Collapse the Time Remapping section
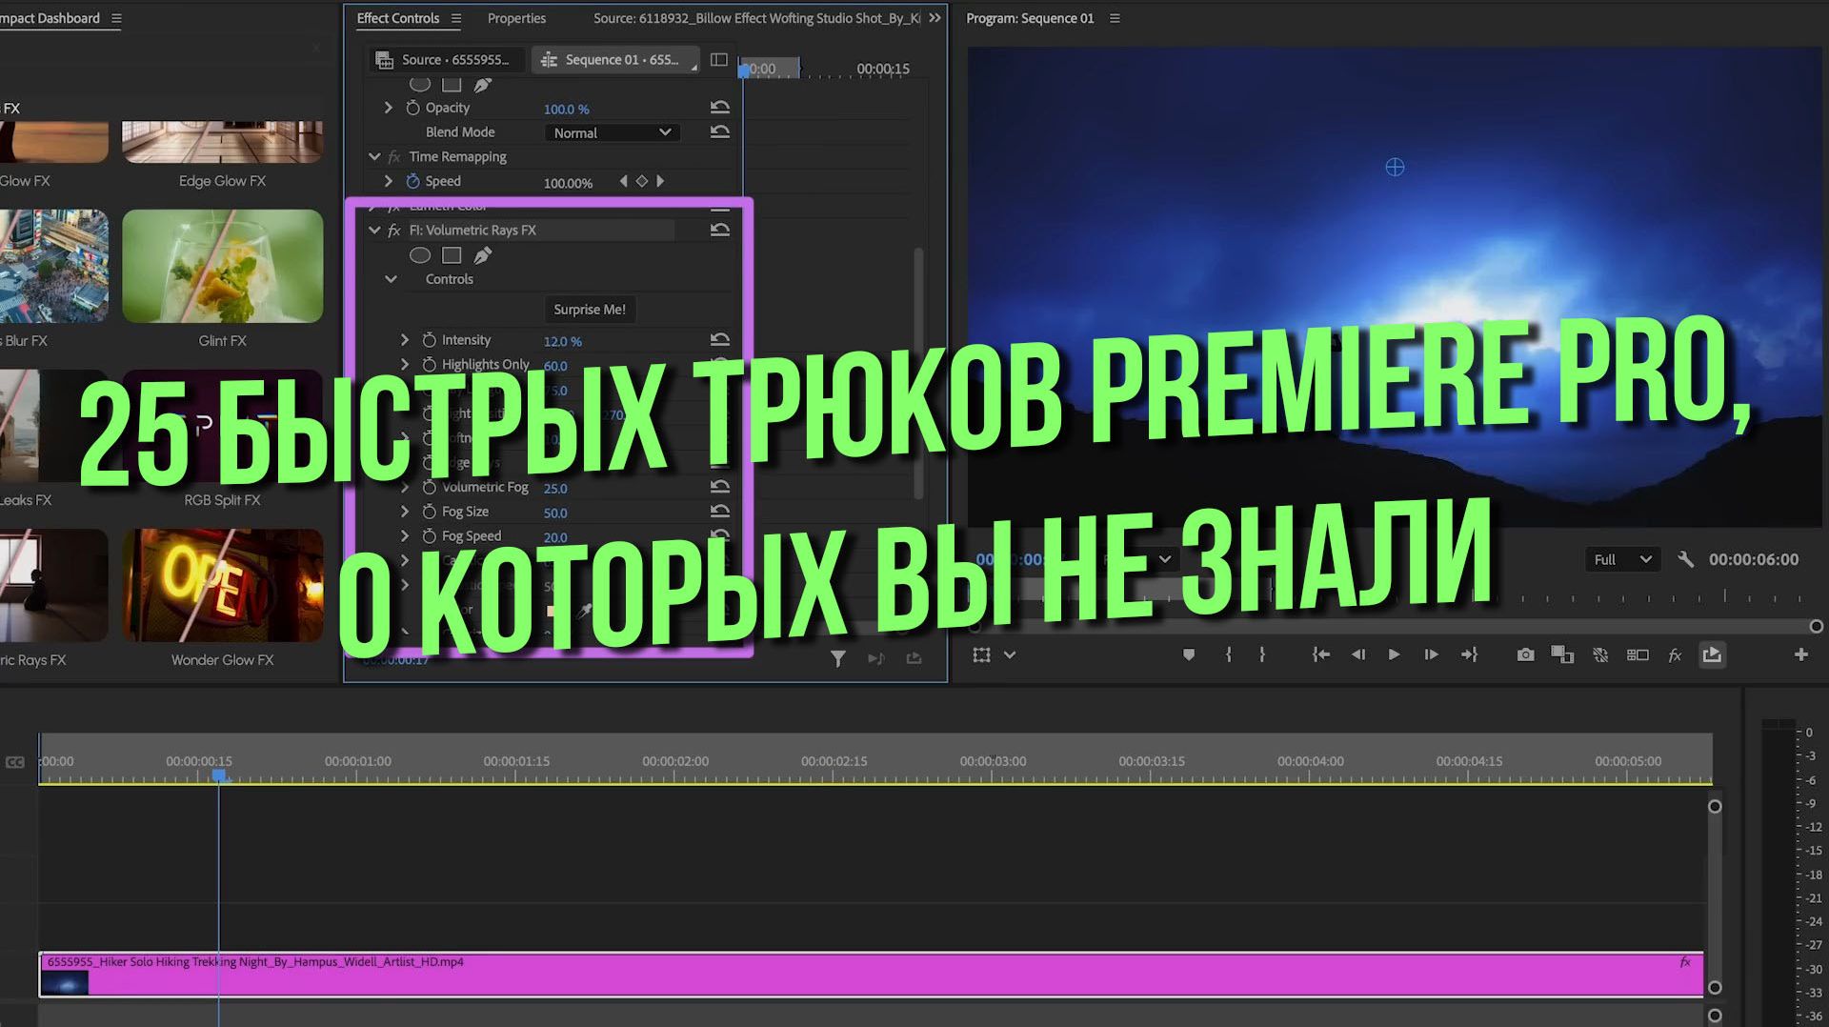1829x1027 pixels. (x=373, y=156)
